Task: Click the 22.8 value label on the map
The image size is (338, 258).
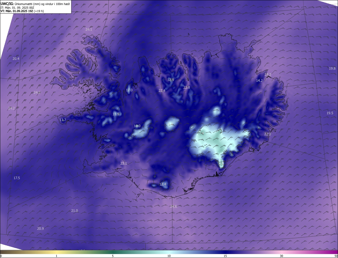Action: click(x=187, y=87)
